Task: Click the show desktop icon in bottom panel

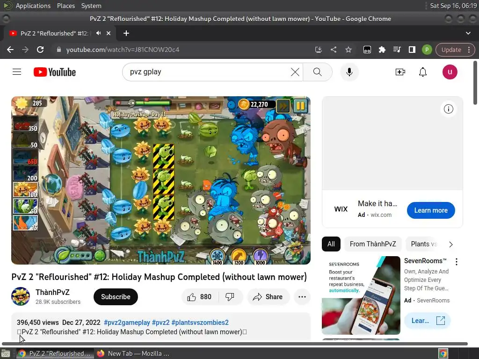Action: pyautogui.click(x=6, y=353)
